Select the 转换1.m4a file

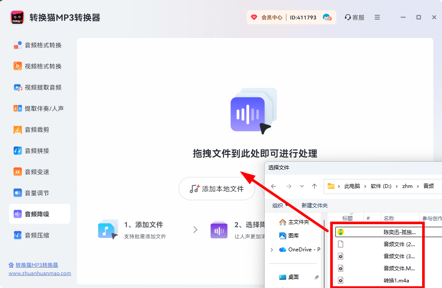tap(396, 281)
